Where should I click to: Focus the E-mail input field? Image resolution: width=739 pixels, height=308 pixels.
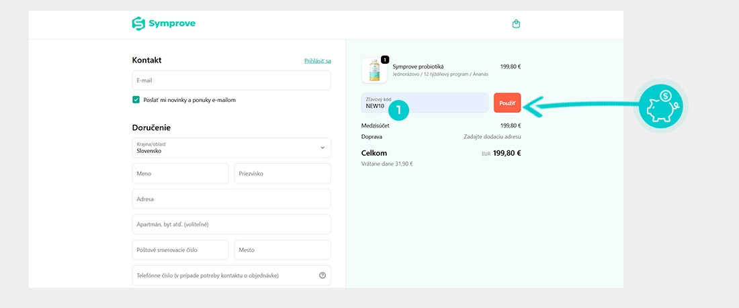click(x=231, y=81)
